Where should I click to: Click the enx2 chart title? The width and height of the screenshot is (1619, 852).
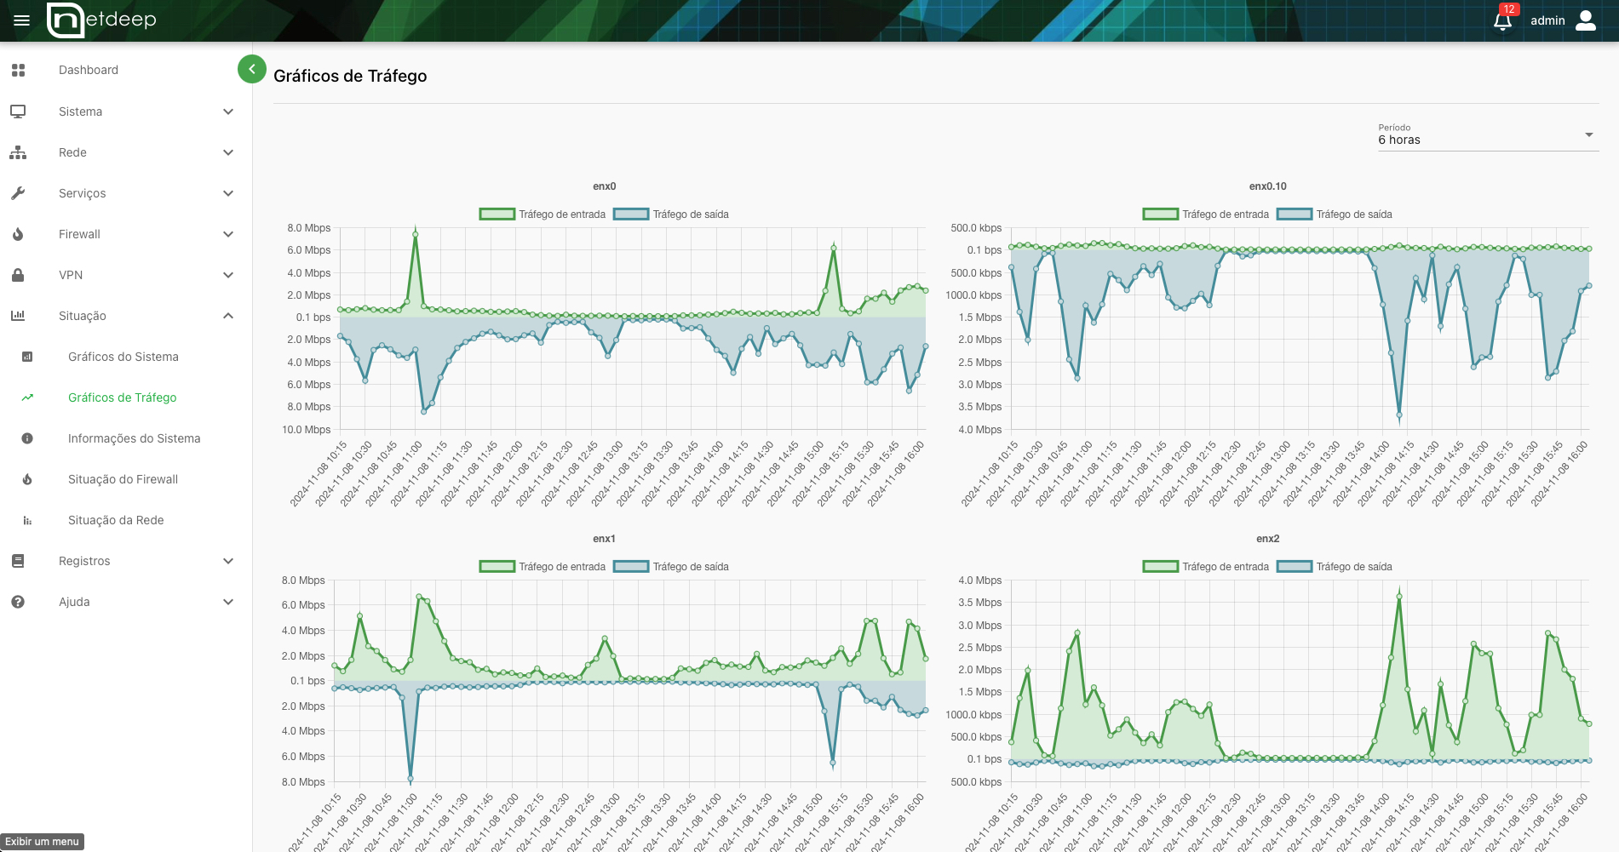[1267, 539]
